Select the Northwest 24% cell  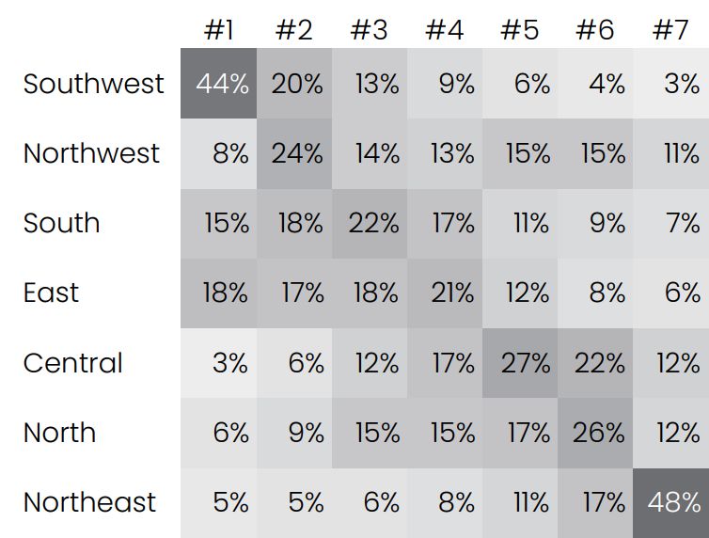(294, 153)
